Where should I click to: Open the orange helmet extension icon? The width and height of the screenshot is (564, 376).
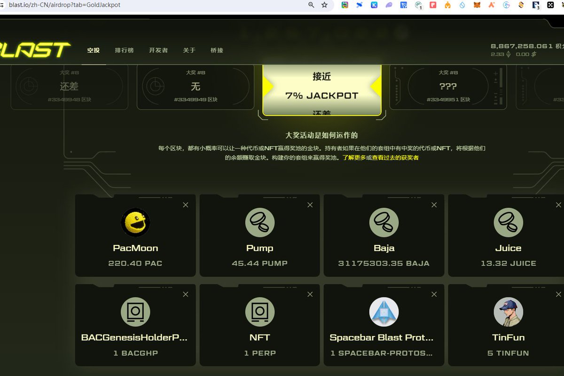pos(447,5)
